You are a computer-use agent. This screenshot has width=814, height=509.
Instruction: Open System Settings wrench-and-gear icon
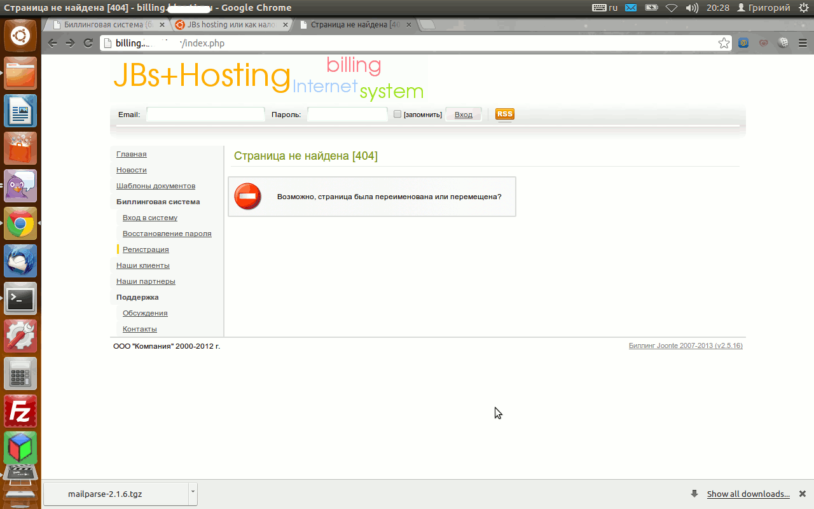(20, 336)
